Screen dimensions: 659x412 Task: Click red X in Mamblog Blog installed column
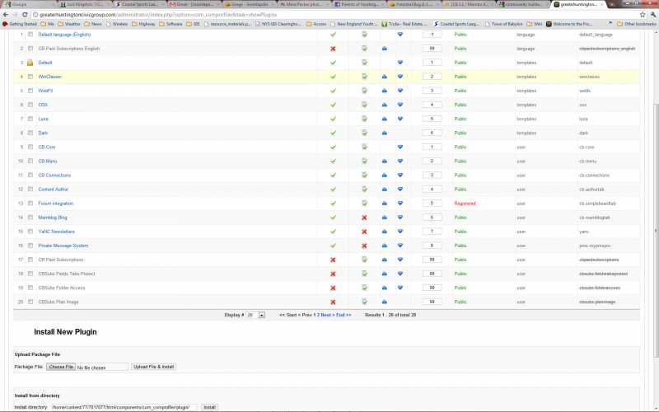(364, 218)
